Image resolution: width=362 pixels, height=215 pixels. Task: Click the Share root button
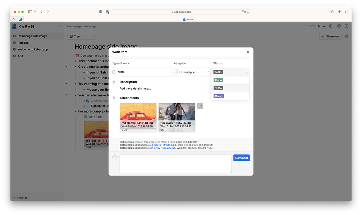[x=330, y=36]
